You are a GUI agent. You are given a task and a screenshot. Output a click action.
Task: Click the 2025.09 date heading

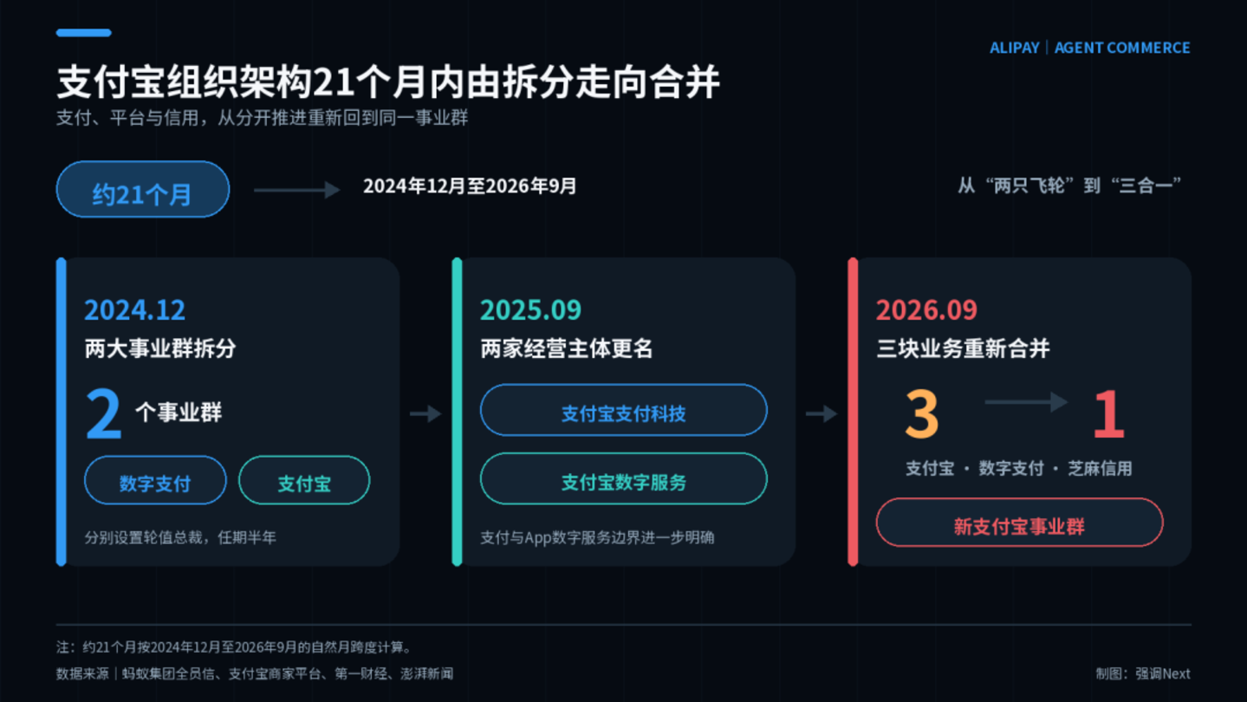(x=530, y=309)
